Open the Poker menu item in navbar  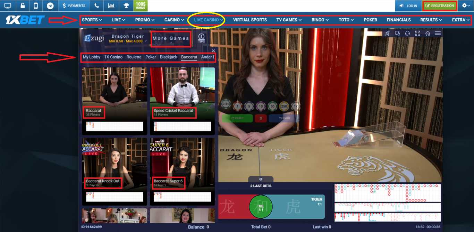(x=370, y=20)
